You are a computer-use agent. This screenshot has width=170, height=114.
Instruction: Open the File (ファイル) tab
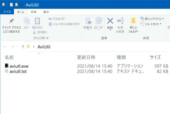tap(7, 12)
